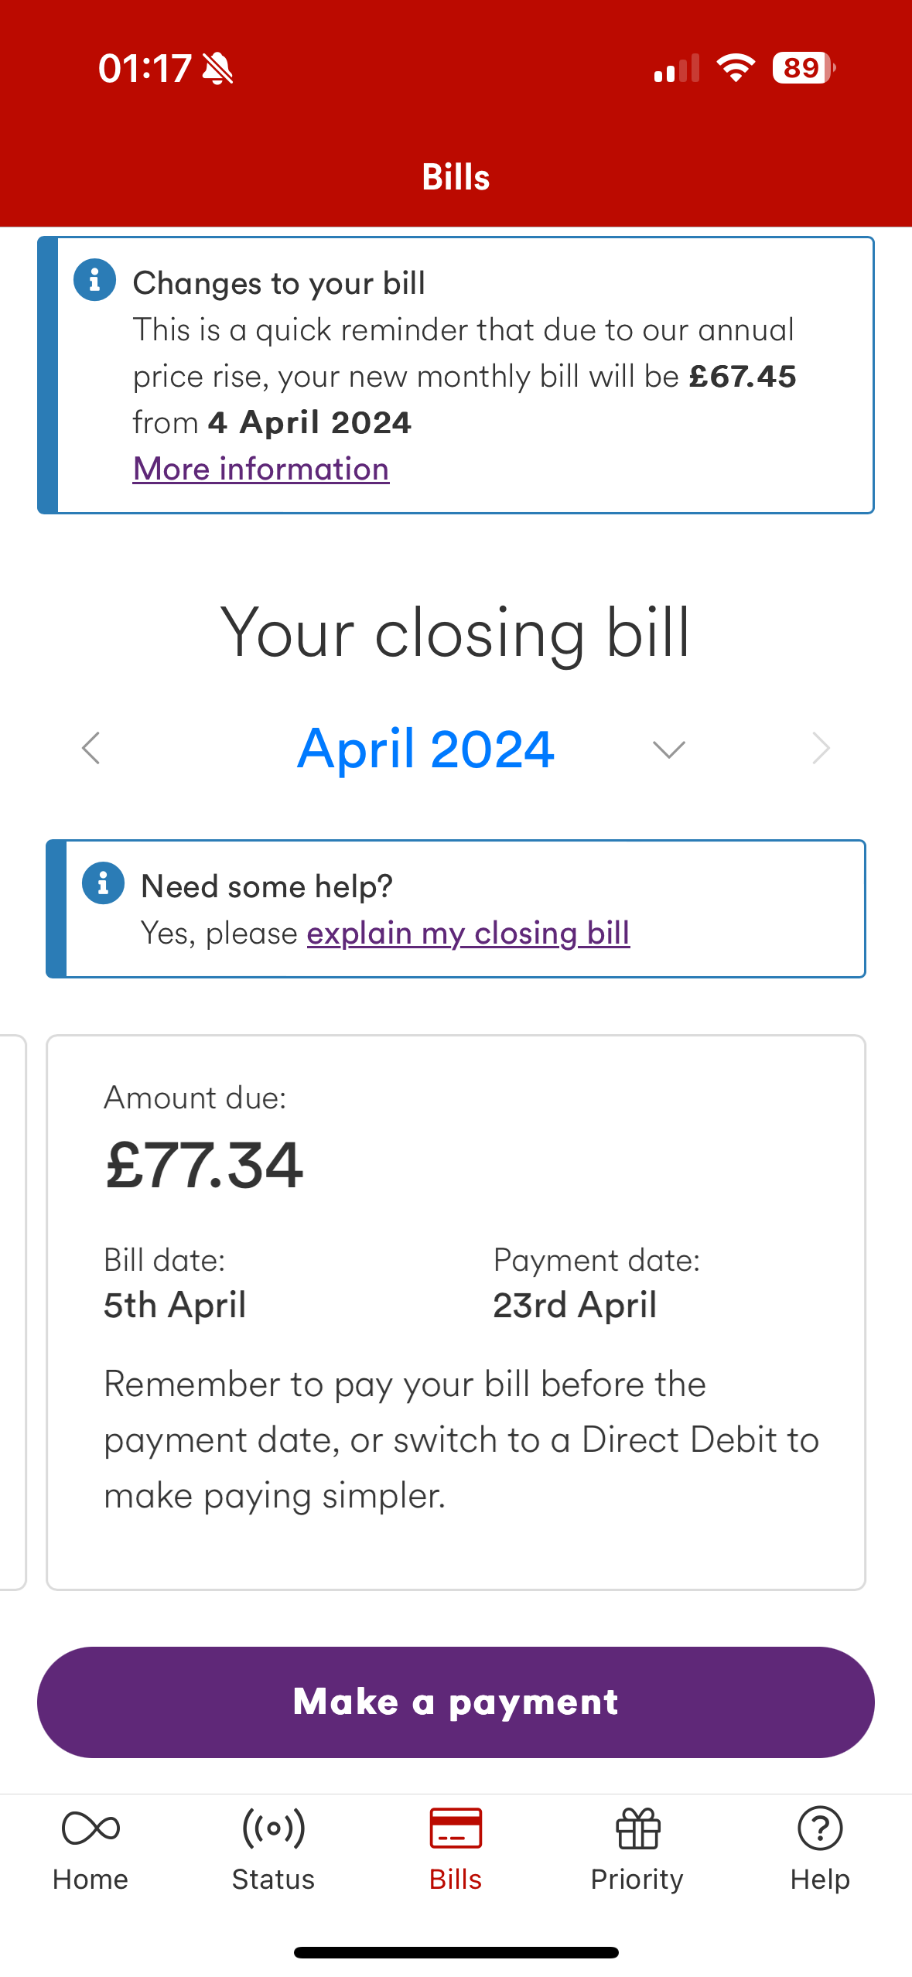The height and width of the screenshot is (1977, 912).
Task: Open the Status broadcast icon
Action: [x=273, y=1828]
